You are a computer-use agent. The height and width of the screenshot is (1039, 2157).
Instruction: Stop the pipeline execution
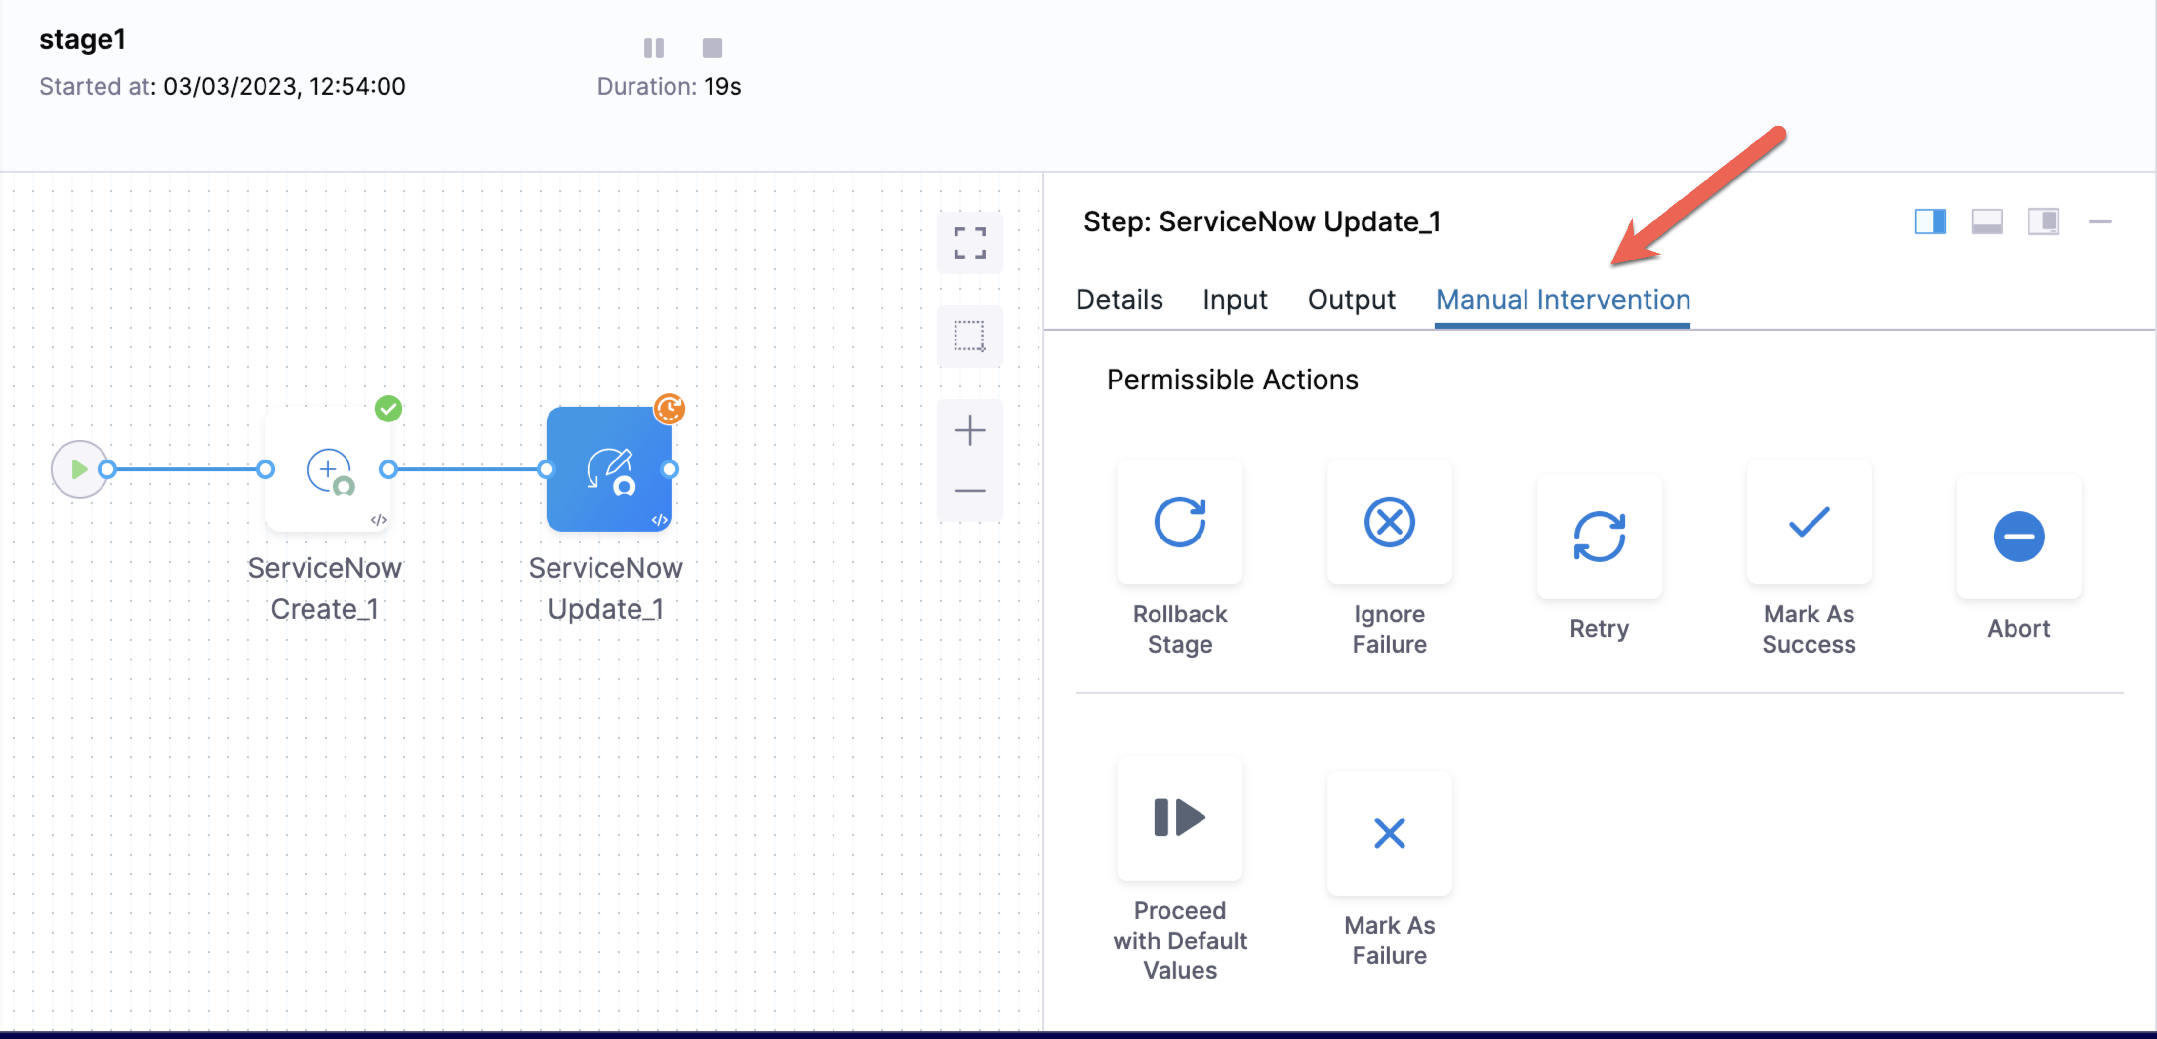pos(711,48)
